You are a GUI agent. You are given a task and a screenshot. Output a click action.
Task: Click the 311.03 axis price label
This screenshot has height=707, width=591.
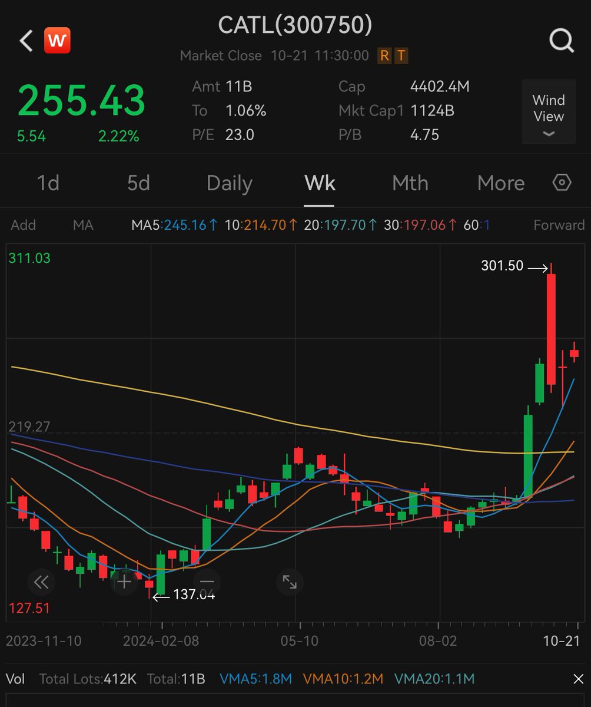(29, 258)
